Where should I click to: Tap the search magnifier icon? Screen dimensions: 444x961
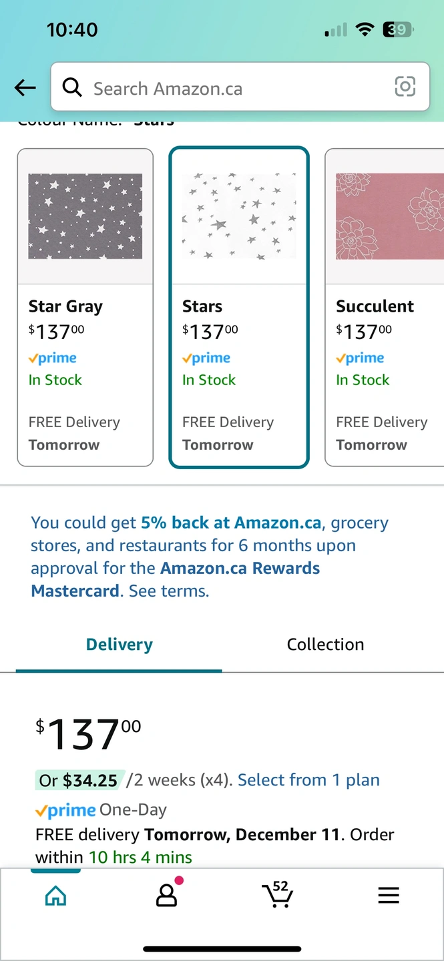point(71,87)
